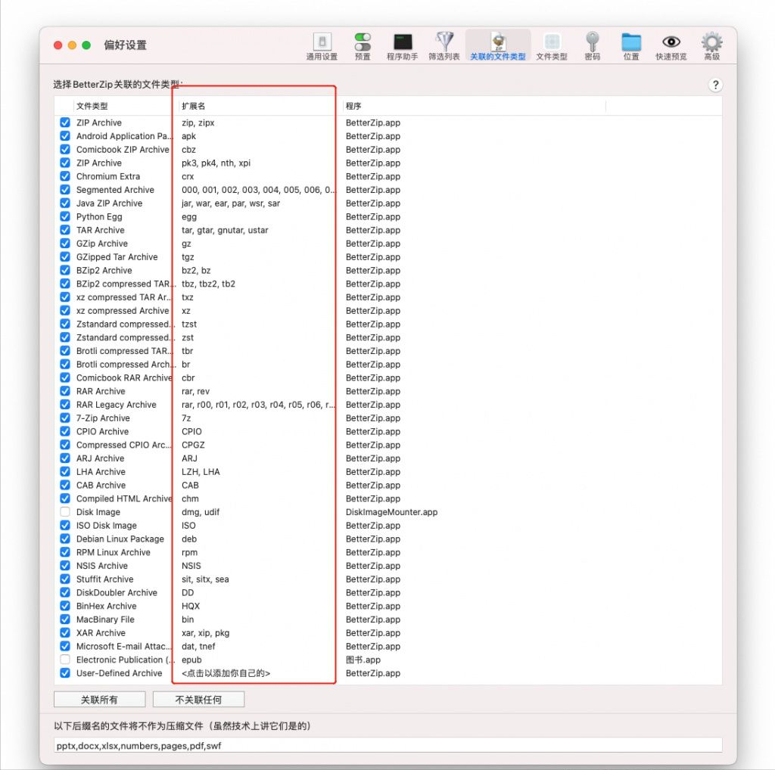The height and width of the screenshot is (770, 775).
Task: Switch to the 关联的文件类型 toolbar tab
Action: point(497,44)
